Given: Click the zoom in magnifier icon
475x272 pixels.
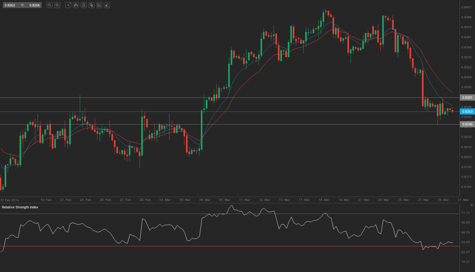Looking at the screenshot, I should click(x=57, y=5).
